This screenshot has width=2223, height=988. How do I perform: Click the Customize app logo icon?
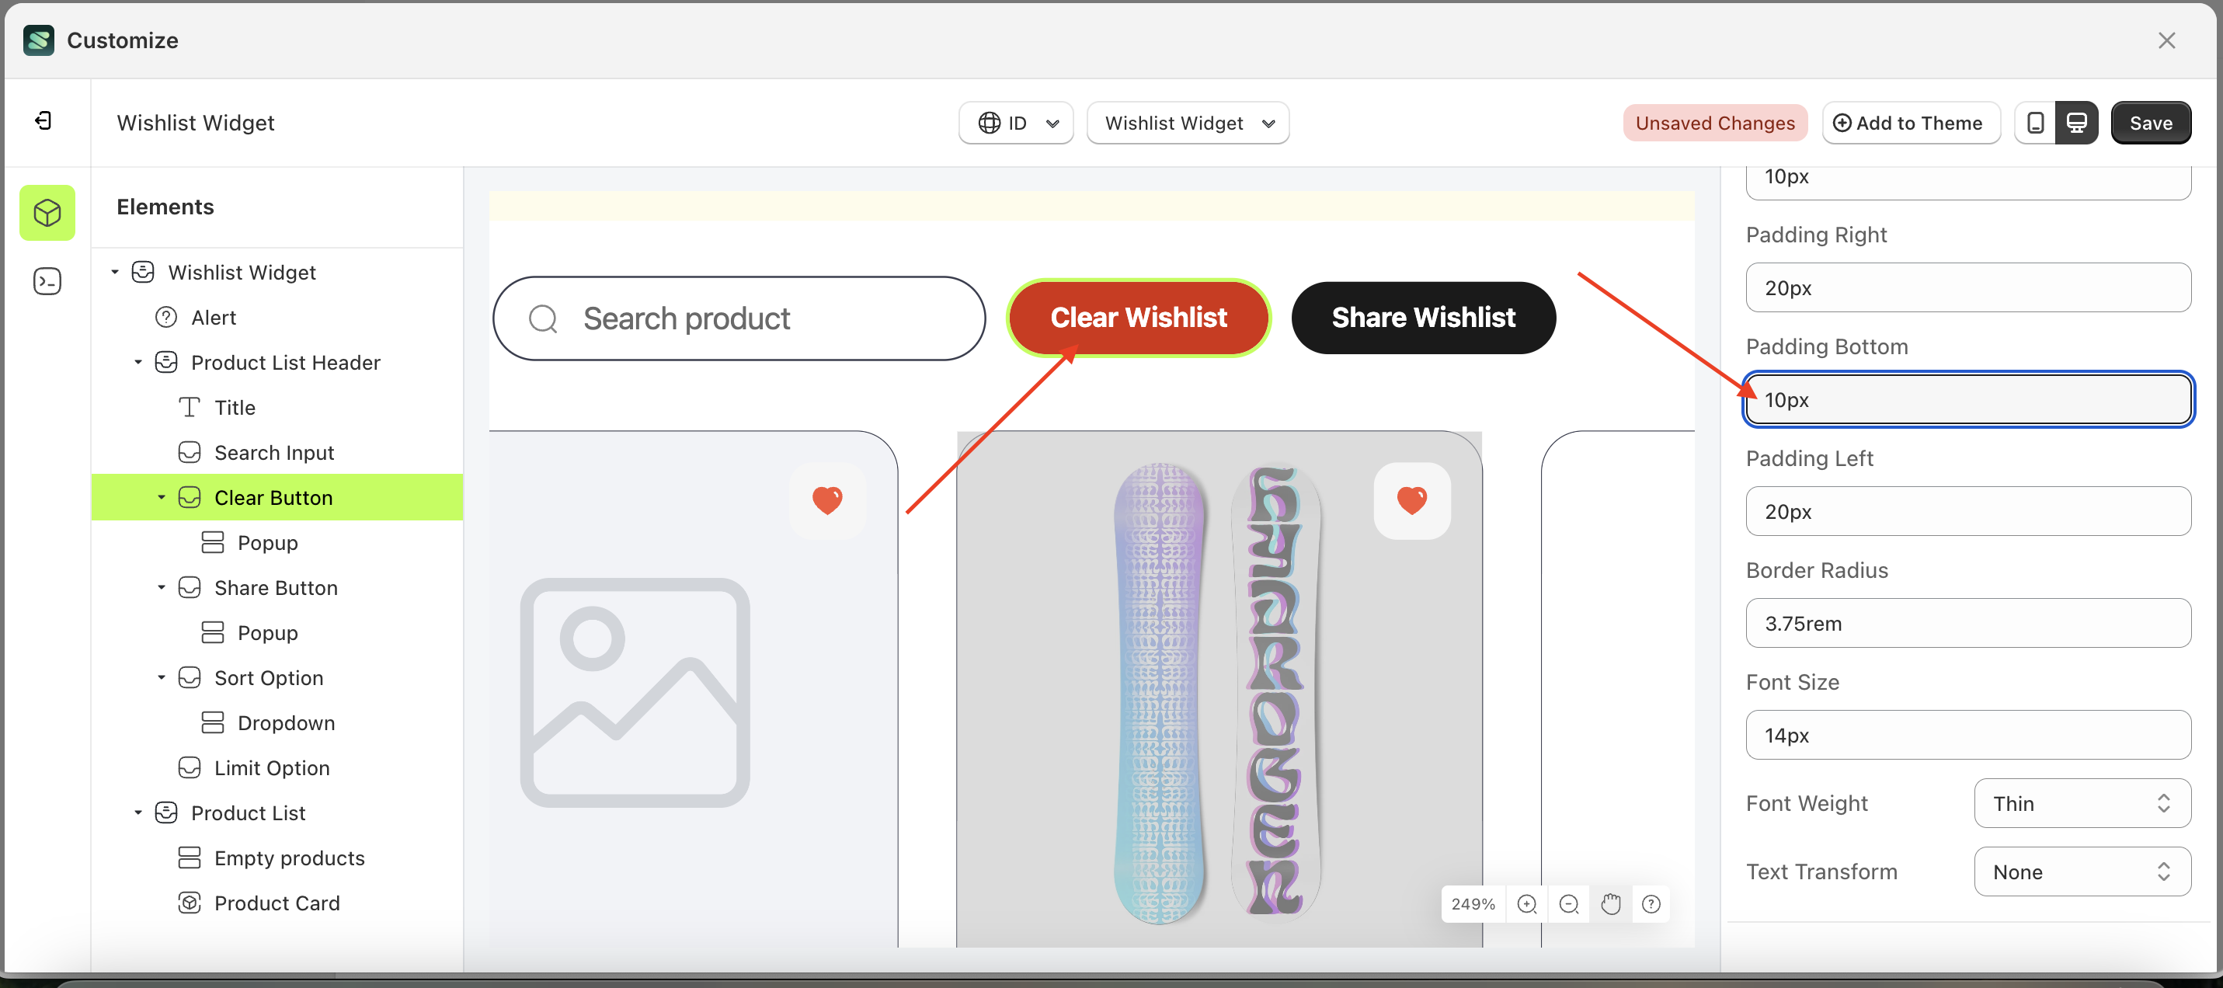(x=38, y=40)
